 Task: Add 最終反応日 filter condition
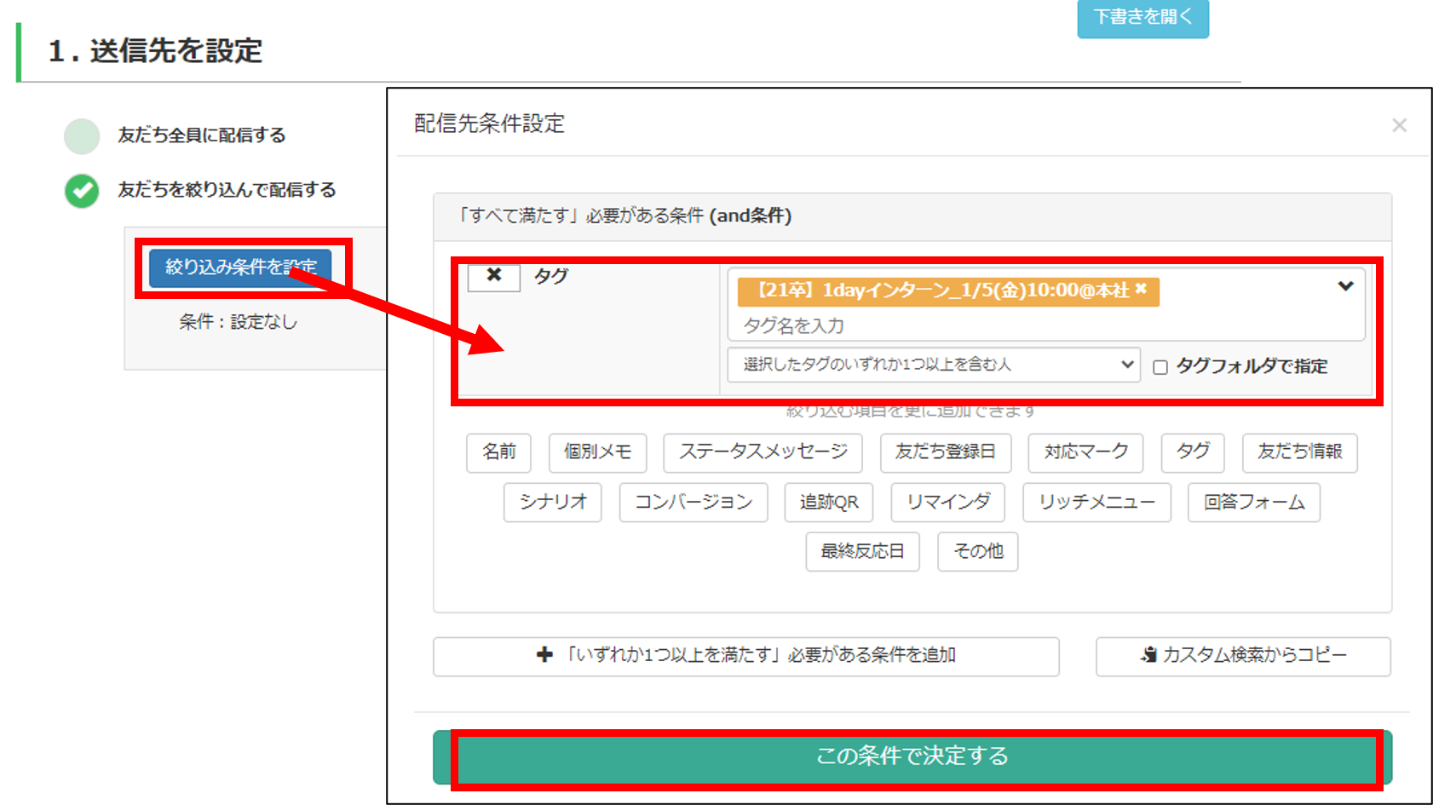click(x=862, y=552)
